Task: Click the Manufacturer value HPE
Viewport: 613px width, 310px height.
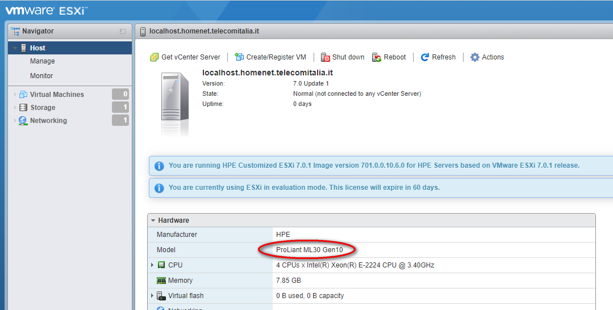Action: 283,235
